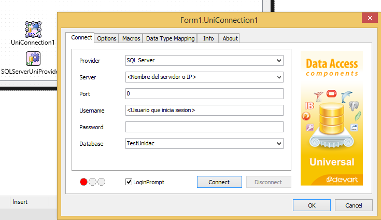Select the SQLServerUniProvider component icon
381x220 pixels.
(33, 59)
